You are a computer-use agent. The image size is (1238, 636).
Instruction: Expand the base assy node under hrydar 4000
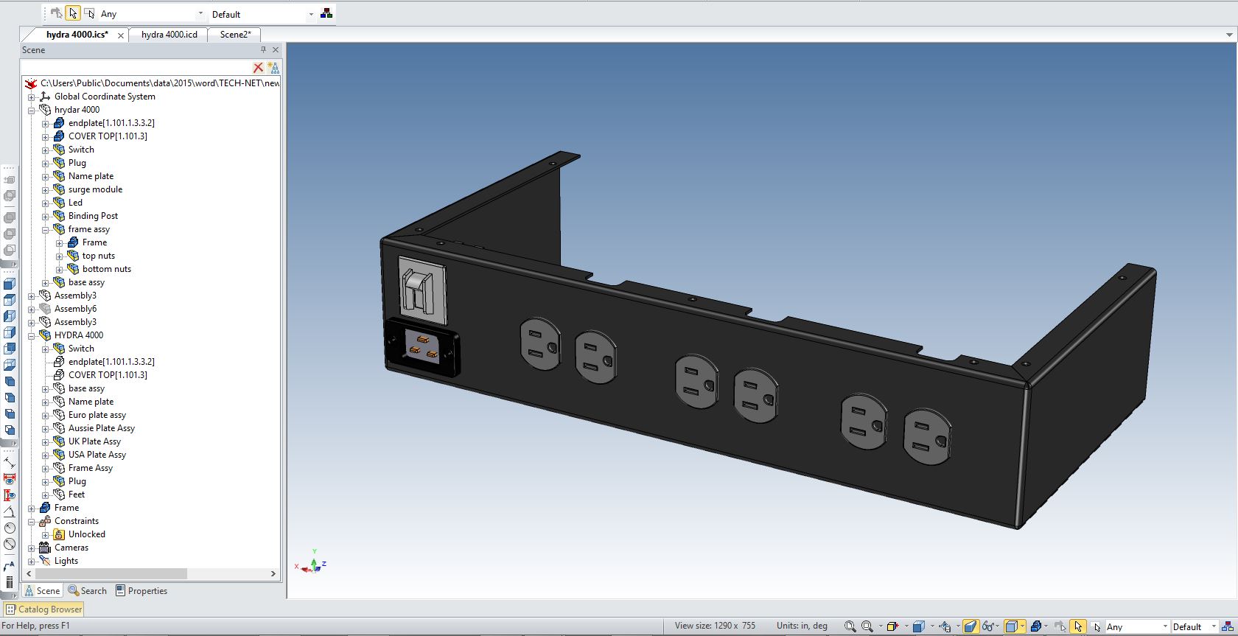pyautogui.click(x=46, y=282)
